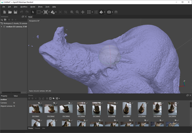Click the Save project icon
This screenshot has width=192, height=133.
coord(15,12)
